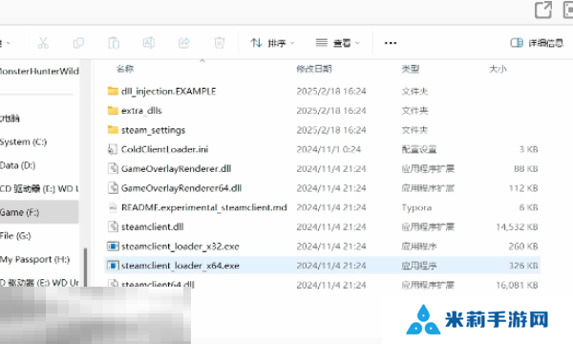
Task: Click the 14,532 KB size of steamclient.dll
Action: tap(517, 226)
